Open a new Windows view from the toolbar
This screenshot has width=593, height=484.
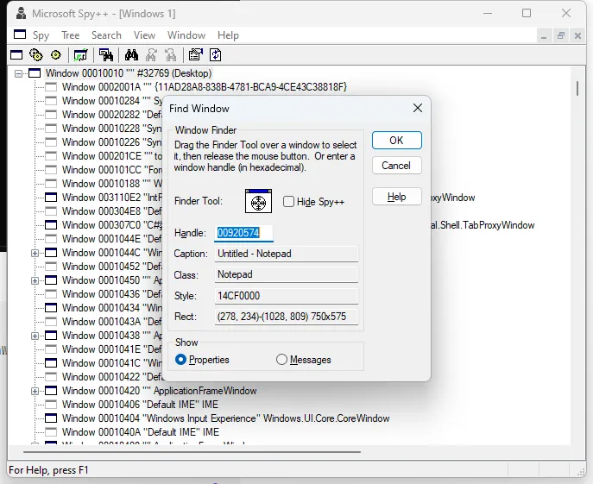tap(16, 55)
